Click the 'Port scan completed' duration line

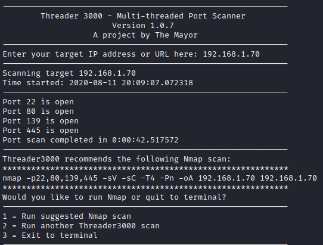pyautogui.click(x=91, y=140)
